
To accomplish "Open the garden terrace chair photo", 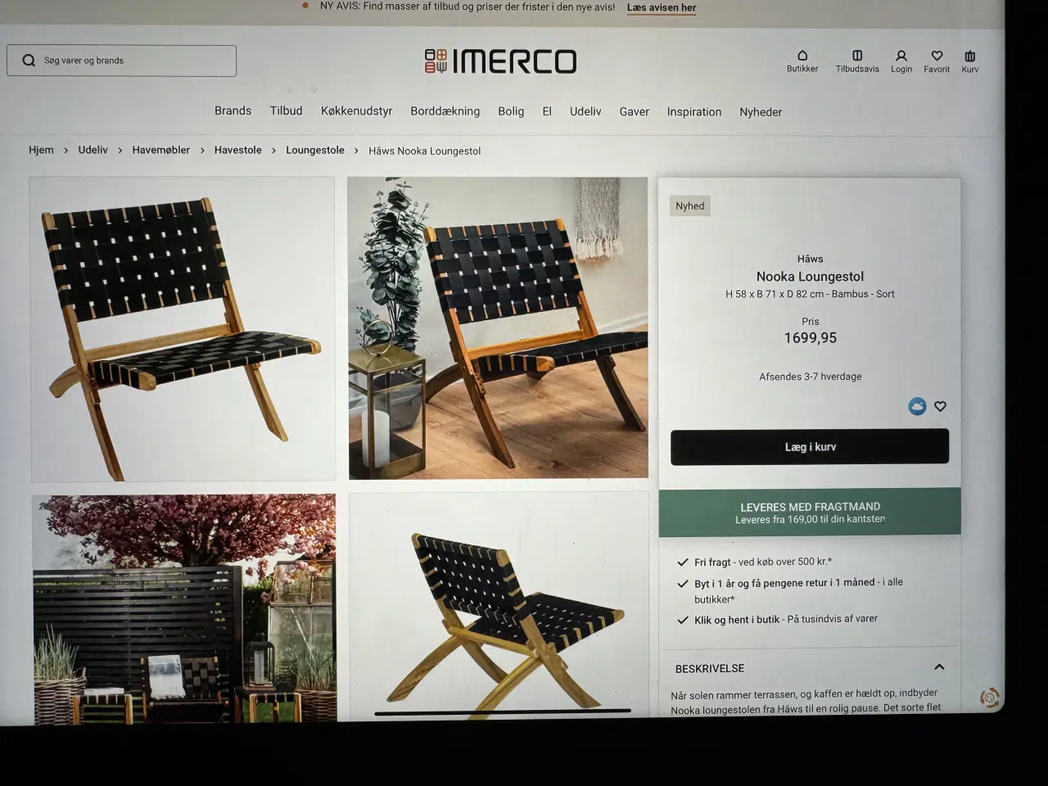I will pos(184,608).
